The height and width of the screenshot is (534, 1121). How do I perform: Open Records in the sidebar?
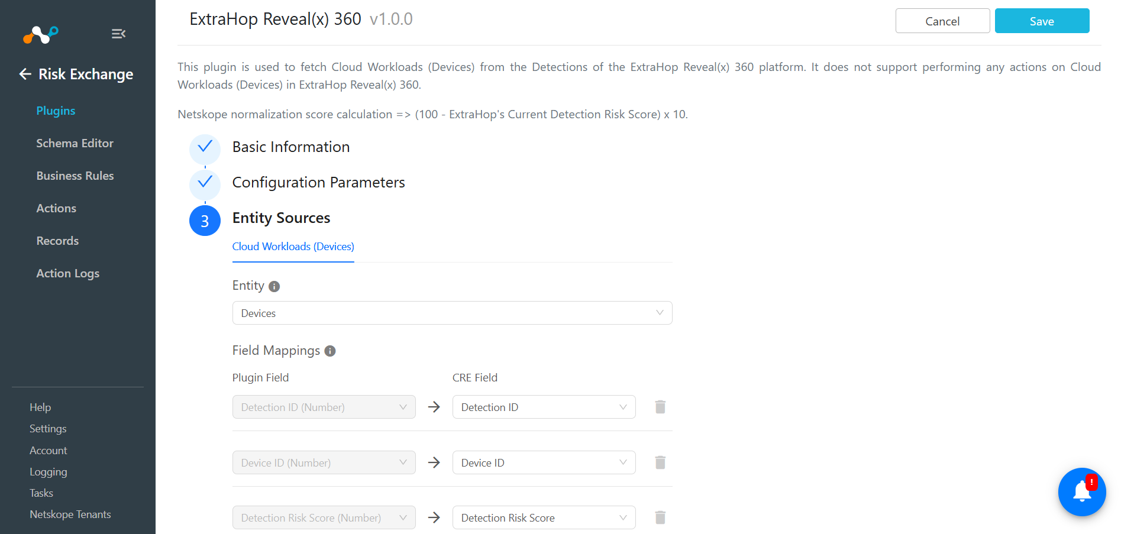pyautogui.click(x=57, y=241)
